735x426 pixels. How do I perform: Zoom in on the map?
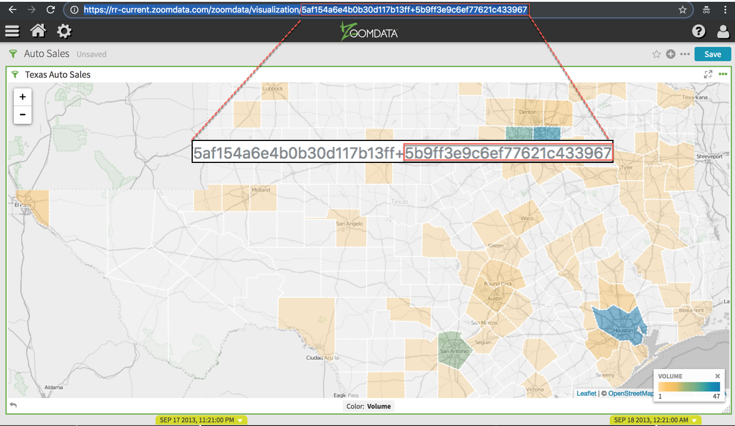pos(23,97)
